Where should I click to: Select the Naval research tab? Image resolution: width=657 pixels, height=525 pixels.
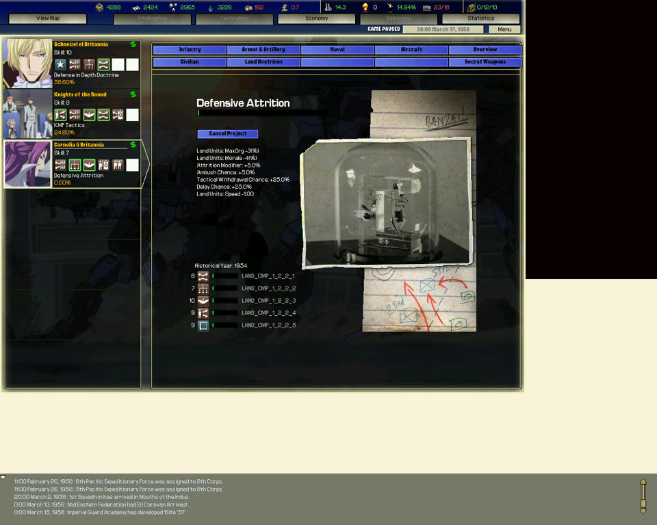click(337, 50)
